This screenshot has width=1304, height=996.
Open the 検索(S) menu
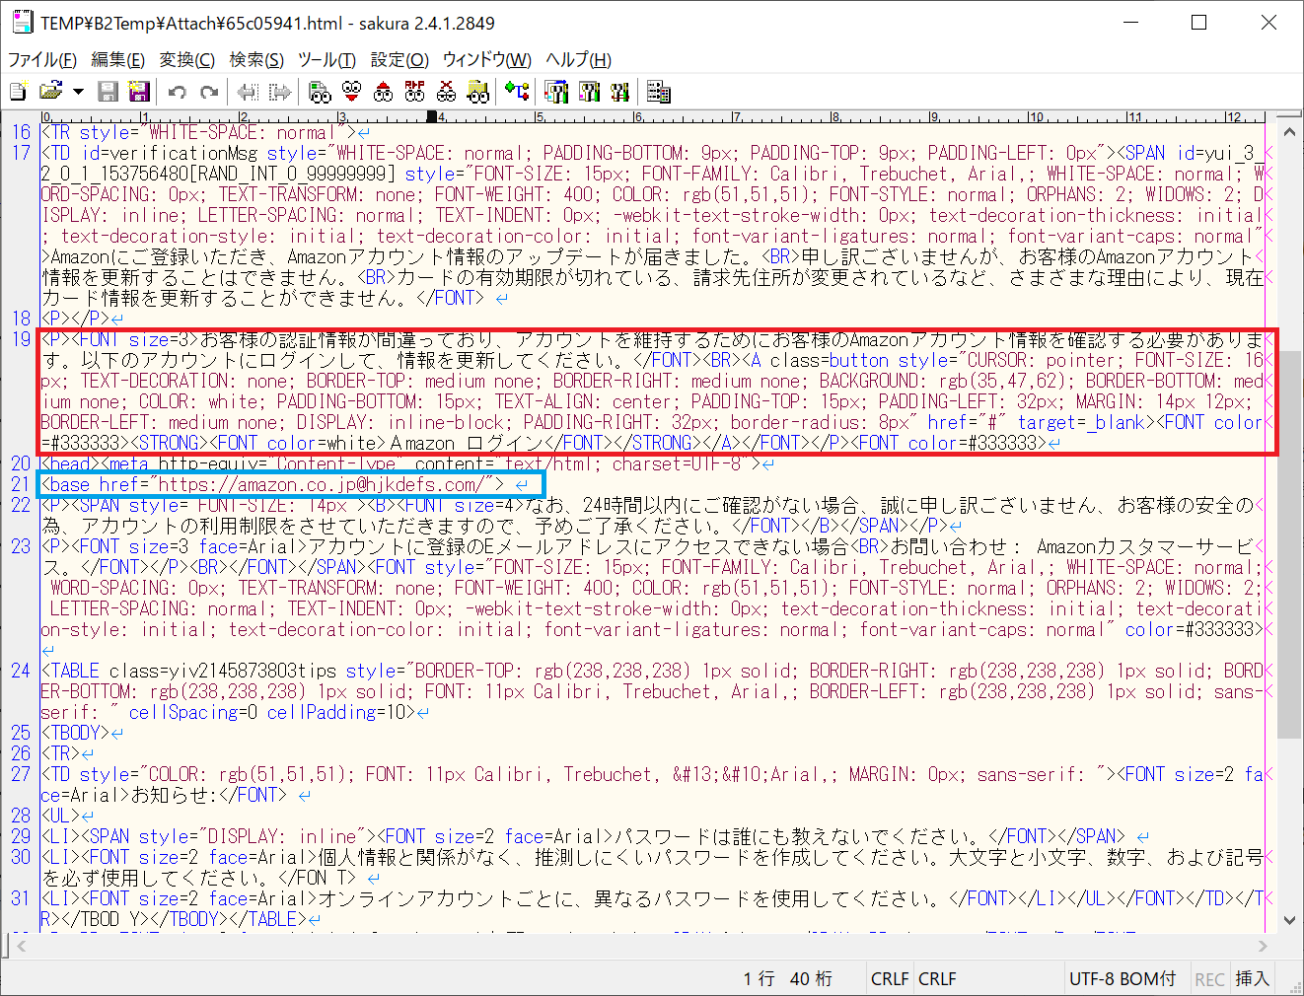[x=256, y=59]
